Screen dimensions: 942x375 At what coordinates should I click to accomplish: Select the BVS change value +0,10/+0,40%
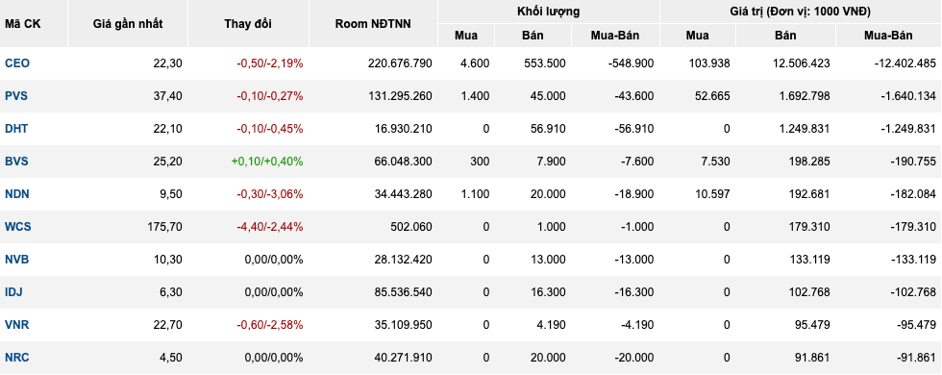[x=267, y=162]
